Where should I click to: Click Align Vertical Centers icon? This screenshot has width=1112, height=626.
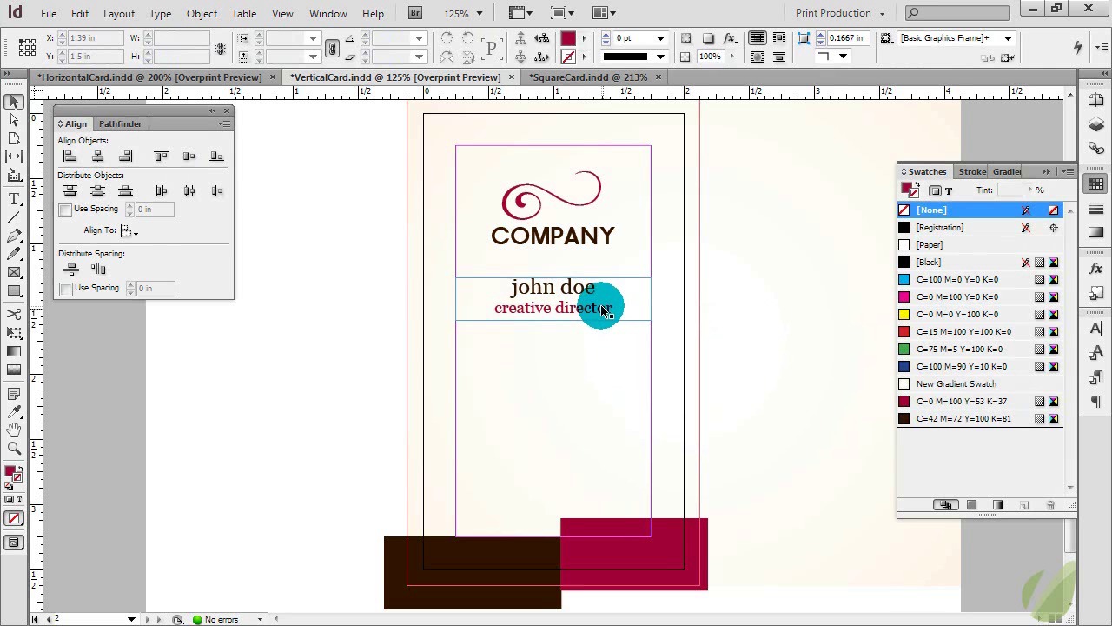(x=189, y=156)
